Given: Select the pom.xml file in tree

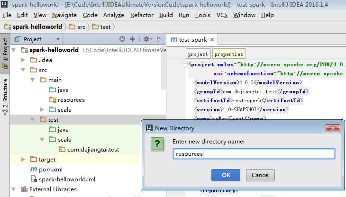Looking at the screenshot, I should point(50,169).
